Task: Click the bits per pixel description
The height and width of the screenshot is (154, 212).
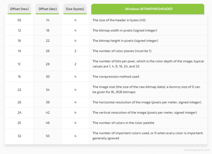Action: (148, 64)
